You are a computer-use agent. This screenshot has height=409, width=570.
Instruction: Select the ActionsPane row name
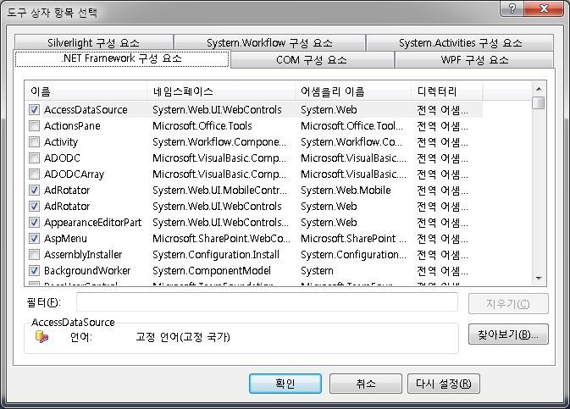tap(72, 126)
